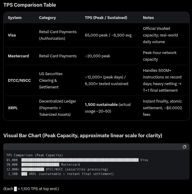The height and width of the screenshot is (194, 192).
Task: Select the 'Visa' cell in the table
Action: point(12,35)
